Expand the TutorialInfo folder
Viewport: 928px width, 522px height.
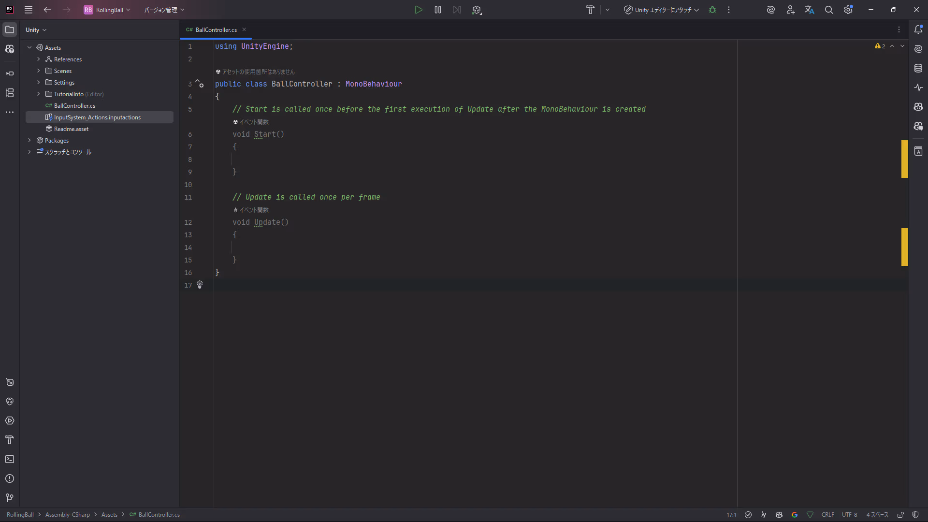point(39,94)
